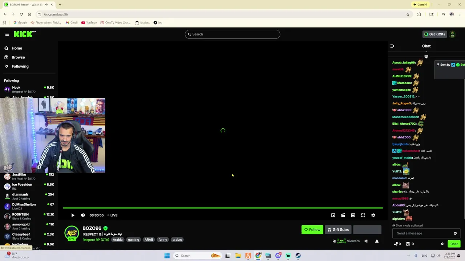Open dtanmanb channel in sidebar
The height and width of the screenshot is (261, 465).
coord(29,196)
